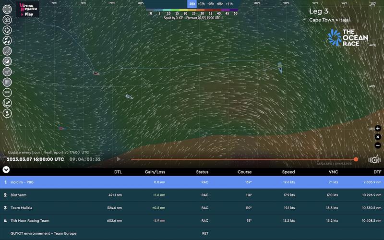Click the crosshair center-on-boat icon
Viewport: 384px width, 240px height.
pos(7,30)
